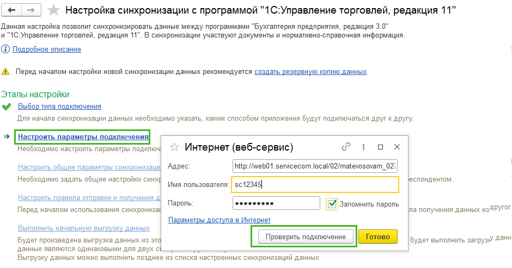The width and height of the screenshot is (512, 268).
Task: Go forward with the right arrow button
Action: coord(32,10)
